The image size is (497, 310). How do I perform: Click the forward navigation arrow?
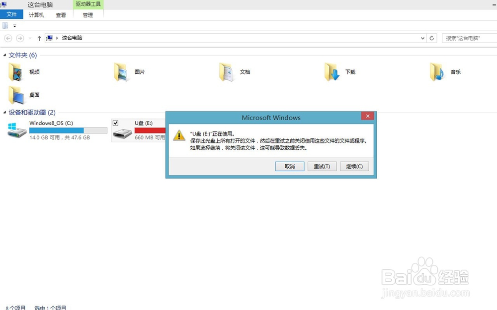point(20,38)
